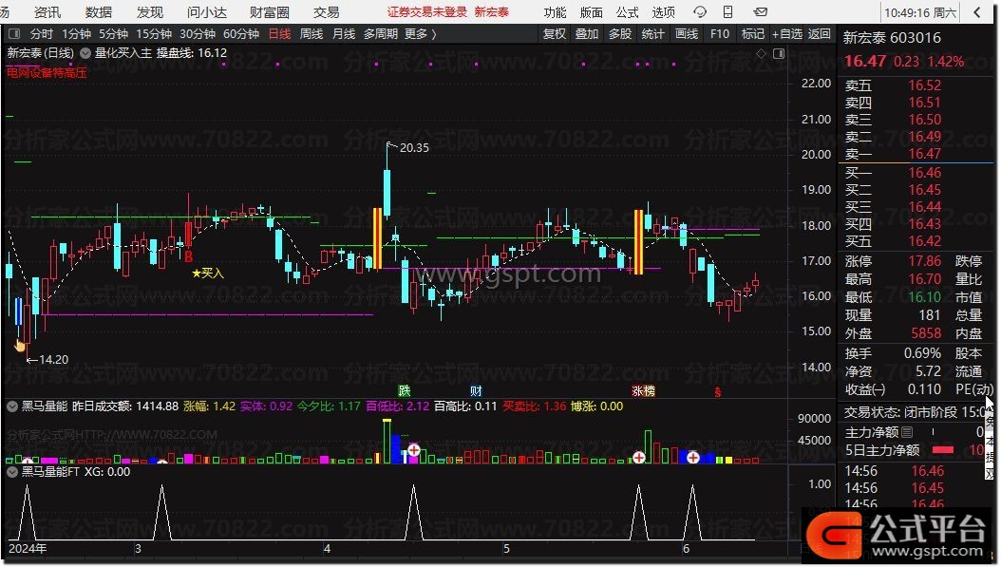The width and height of the screenshot is (1001, 567).
Task: Select the 日线 daily chart tab
Action: (x=279, y=34)
